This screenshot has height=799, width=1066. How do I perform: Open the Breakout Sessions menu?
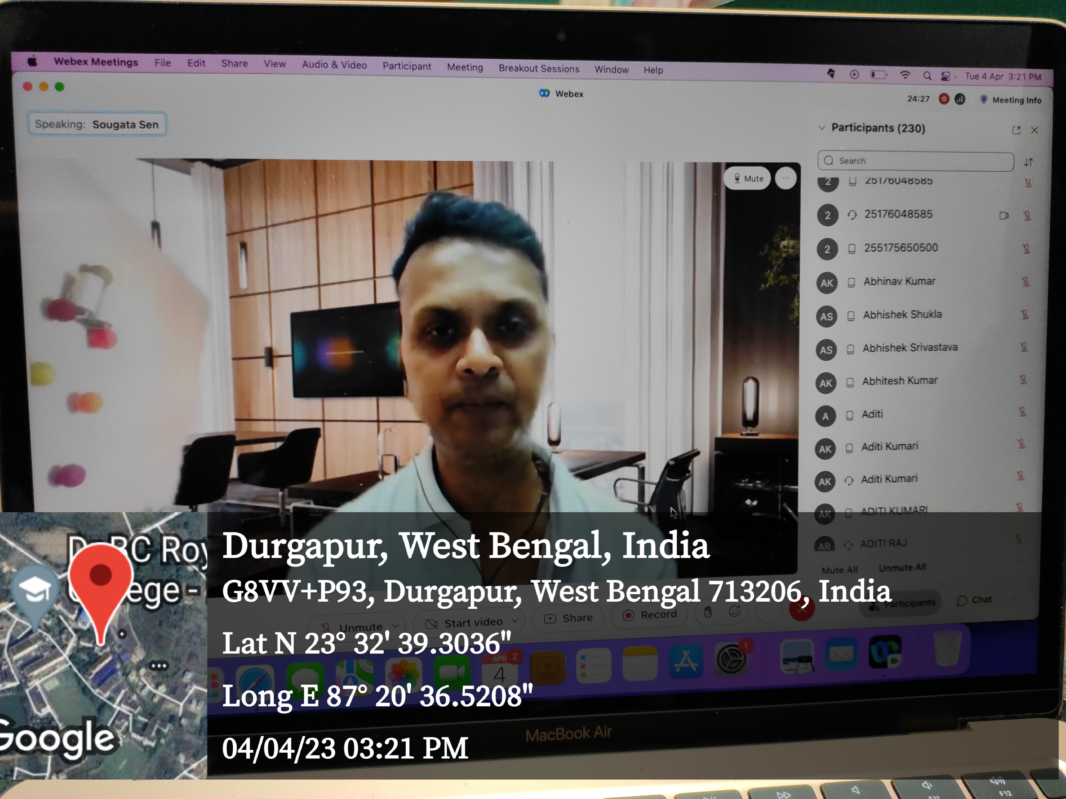pyautogui.click(x=539, y=68)
